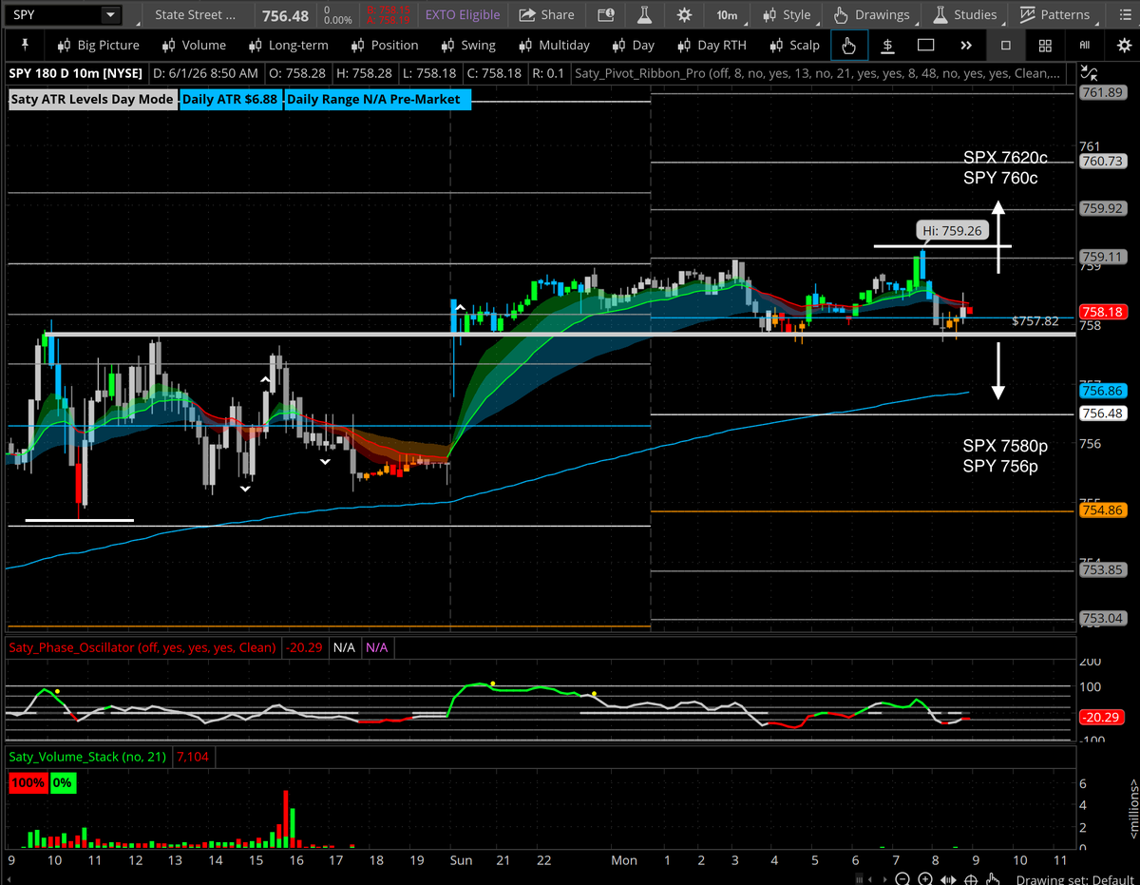Click the $757.82 price level label
The height and width of the screenshot is (885, 1140).
(x=1035, y=321)
